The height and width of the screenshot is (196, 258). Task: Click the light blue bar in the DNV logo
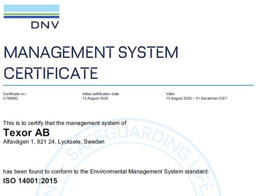tap(31, 8)
